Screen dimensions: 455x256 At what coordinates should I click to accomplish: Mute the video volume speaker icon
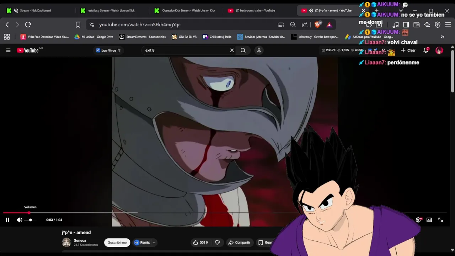pos(20,220)
